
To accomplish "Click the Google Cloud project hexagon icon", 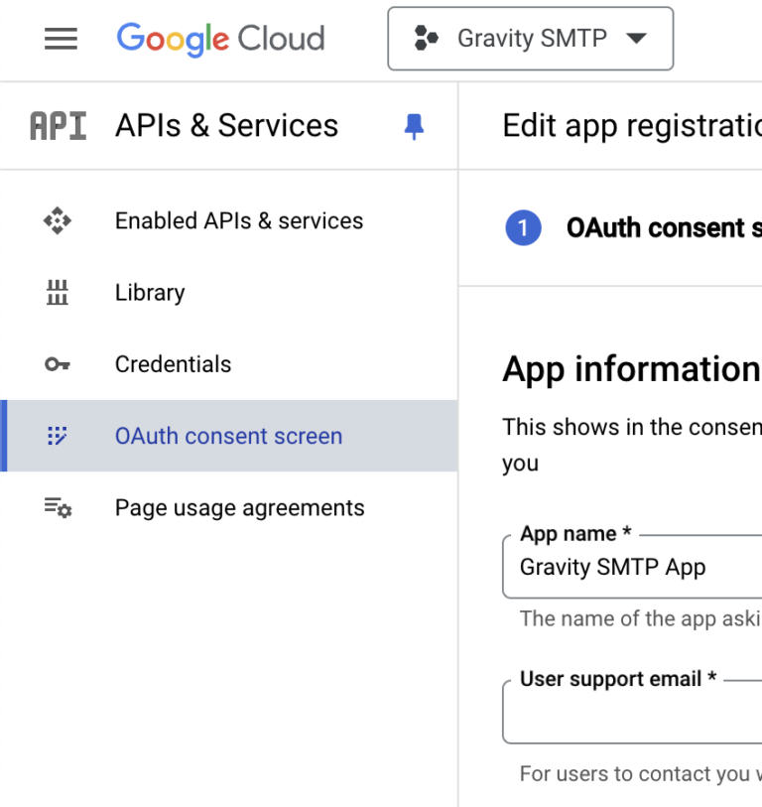I will [x=427, y=39].
